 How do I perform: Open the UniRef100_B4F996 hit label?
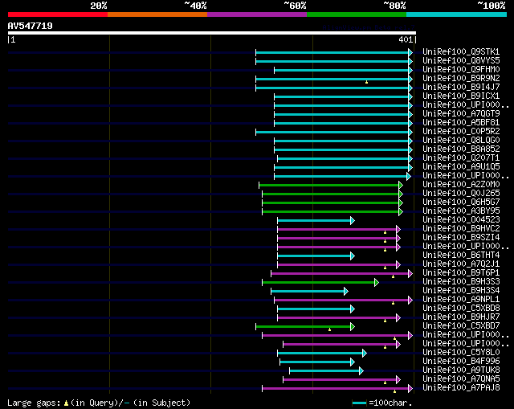click(461, 362)
